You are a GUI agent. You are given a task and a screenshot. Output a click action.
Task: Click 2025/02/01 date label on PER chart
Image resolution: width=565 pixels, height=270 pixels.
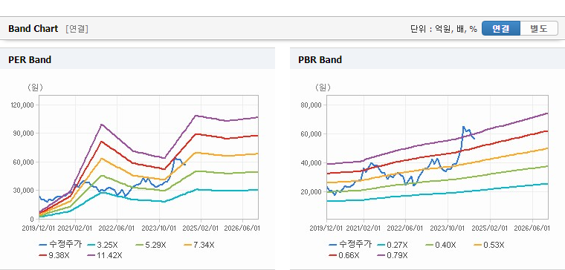[201, 228]
